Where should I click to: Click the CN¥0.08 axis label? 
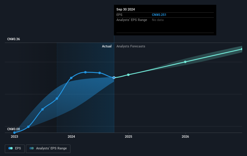[x=14, y=129]
